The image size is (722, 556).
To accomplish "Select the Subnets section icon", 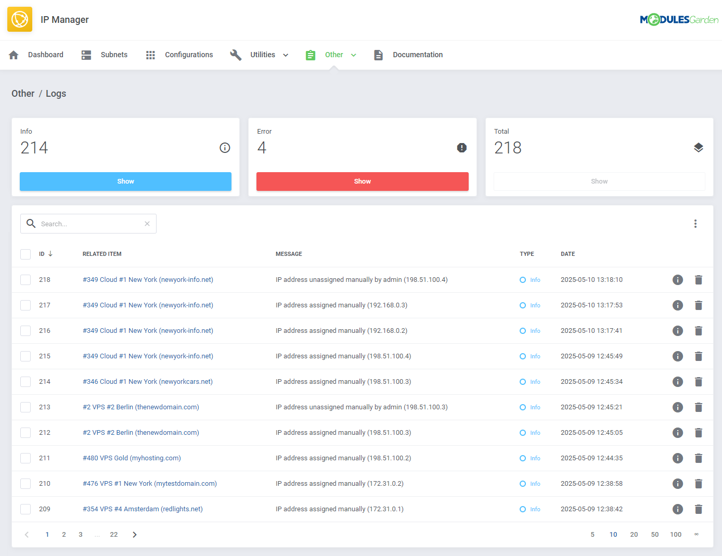I will [86, 55].
